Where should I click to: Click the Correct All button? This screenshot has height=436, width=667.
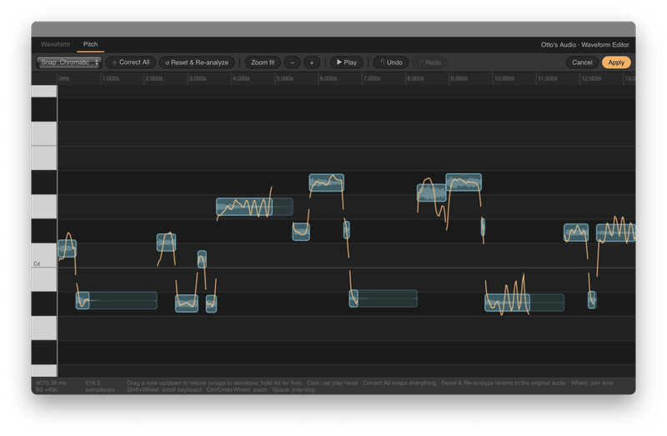(x=131, y=62)
